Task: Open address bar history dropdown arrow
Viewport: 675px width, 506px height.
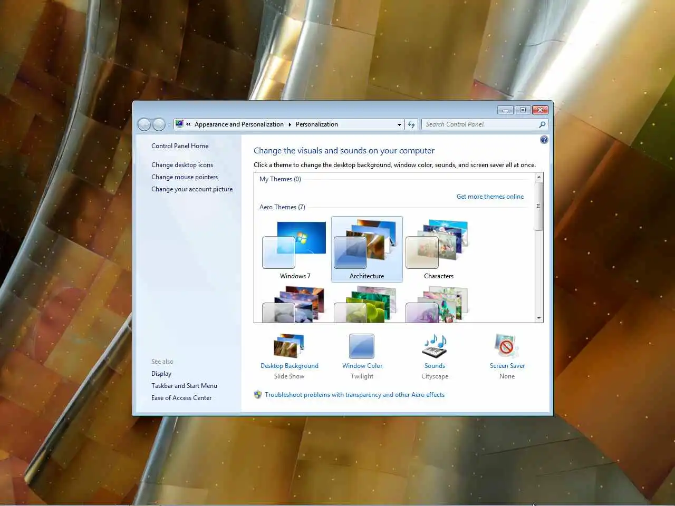Action: [399, 125]
